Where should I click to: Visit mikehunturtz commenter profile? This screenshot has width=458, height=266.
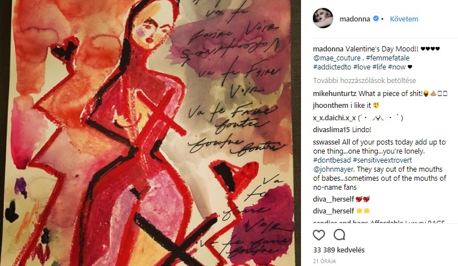[x=334, y=93]
